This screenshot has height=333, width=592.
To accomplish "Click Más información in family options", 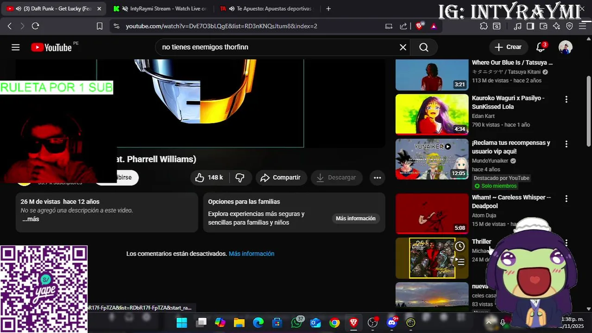I will click(x=356, y=218).
